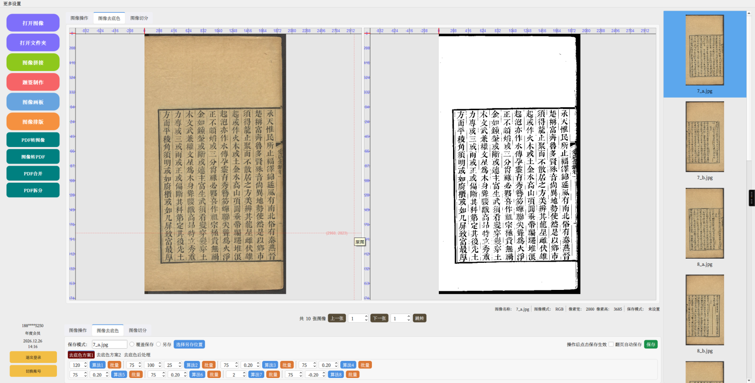The height and width of the screenshot is (383, 755).
Task: Choose the 另存 radio option
Action: (159, 345)
